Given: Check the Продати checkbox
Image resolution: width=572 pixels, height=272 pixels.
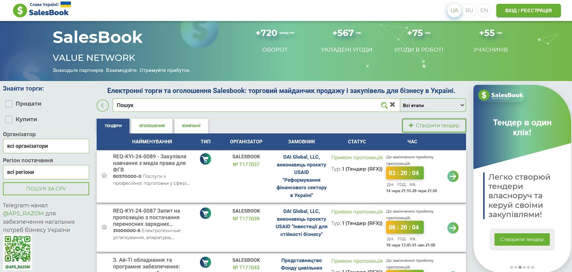Looking at the screenshot, I should tap(9, 104).
